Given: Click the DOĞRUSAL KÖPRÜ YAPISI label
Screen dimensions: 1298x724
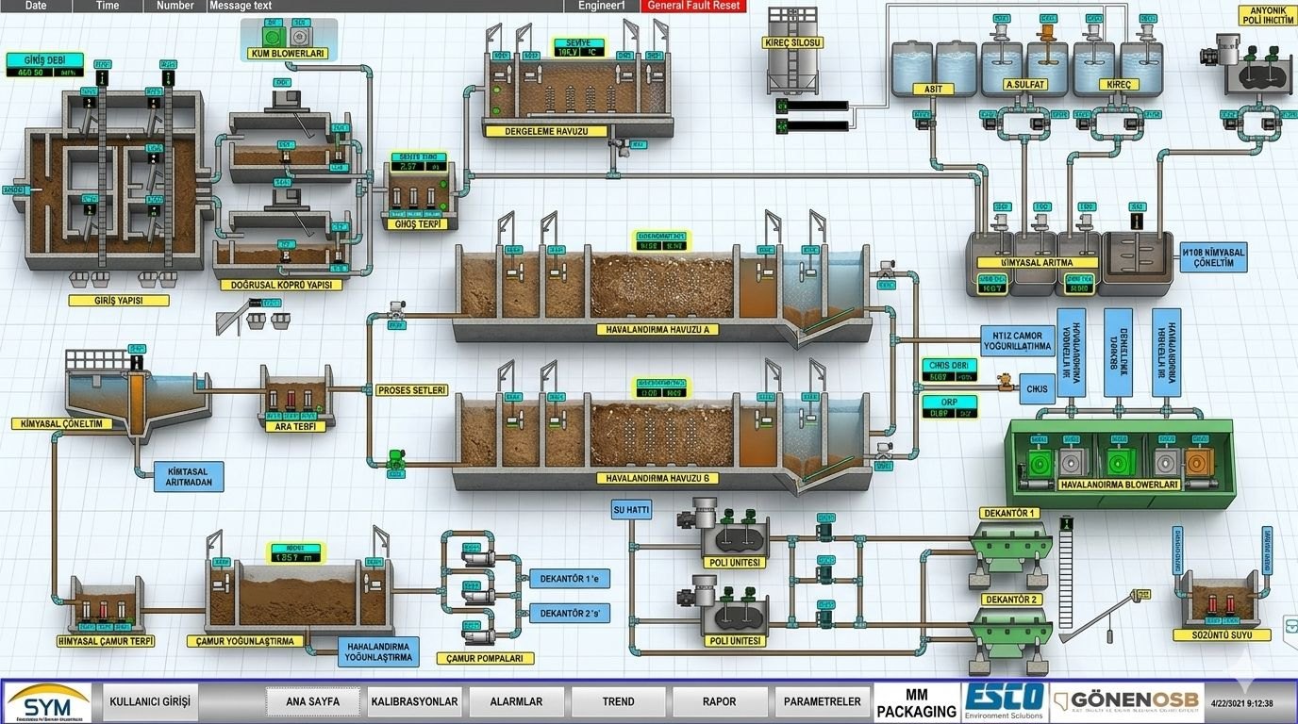Looking at the screenshot, I should pyautogui.click(x=281, y=285).
